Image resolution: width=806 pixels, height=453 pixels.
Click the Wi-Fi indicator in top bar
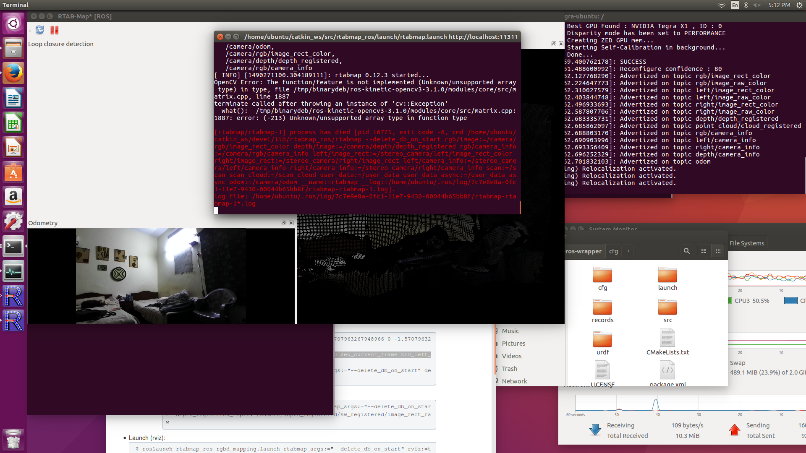click(721, 5)
